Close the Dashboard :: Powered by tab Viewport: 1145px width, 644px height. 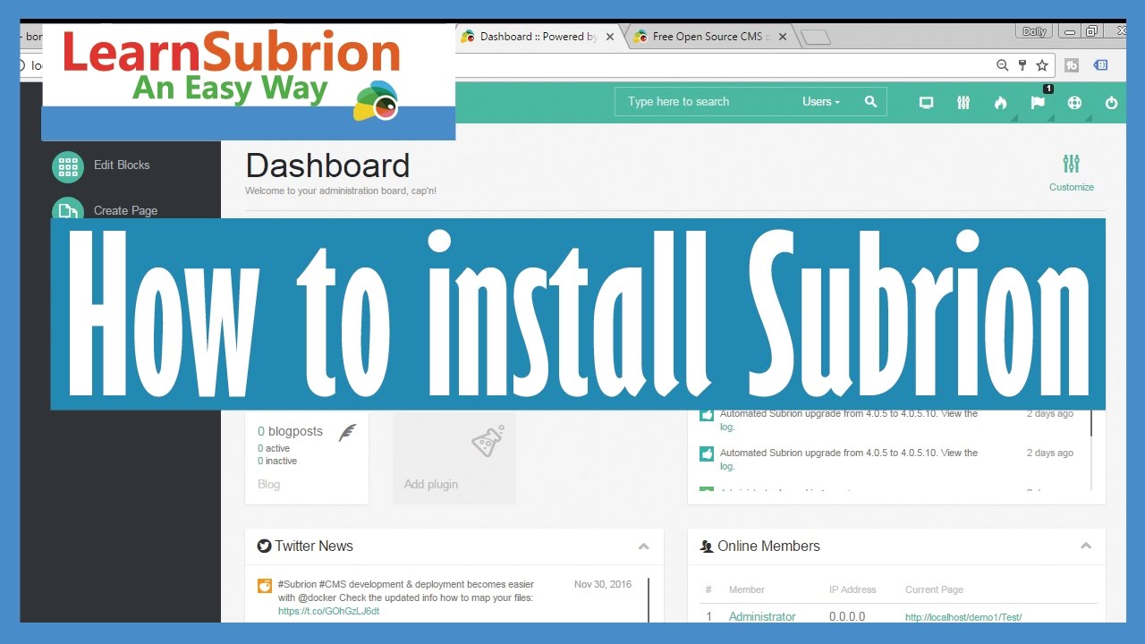(610, 37)
